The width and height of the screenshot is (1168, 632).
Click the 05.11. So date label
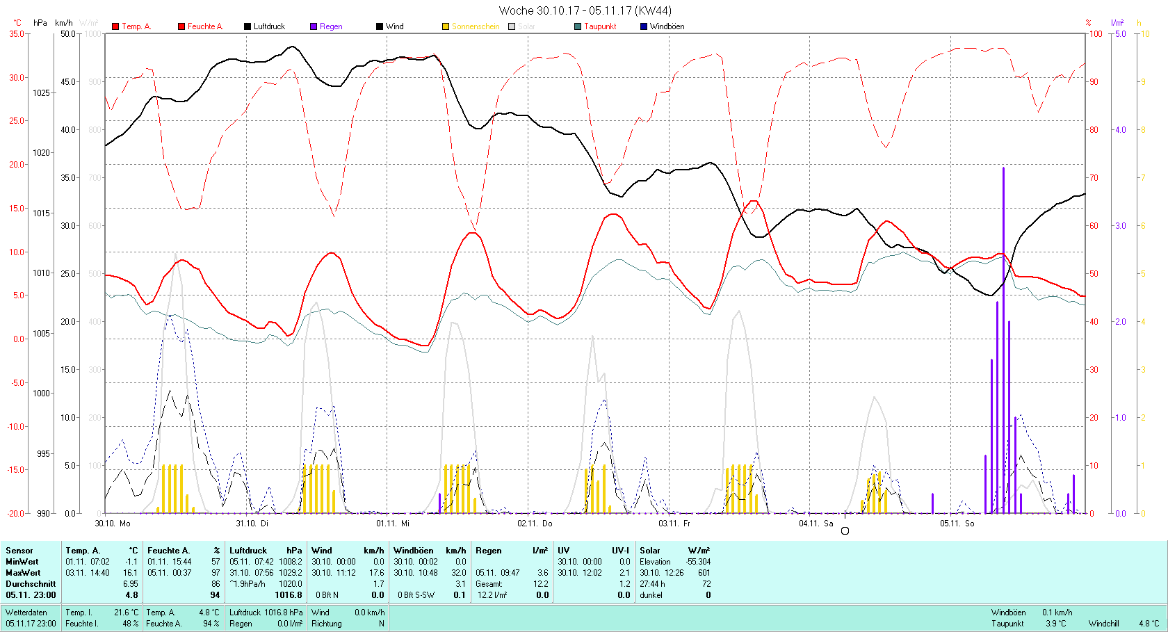957,523
